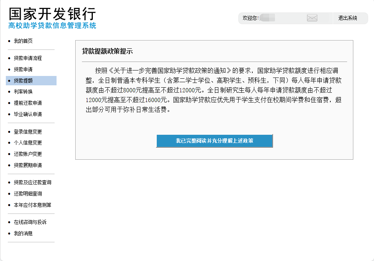Open 提前还款申请

[28, 103]
